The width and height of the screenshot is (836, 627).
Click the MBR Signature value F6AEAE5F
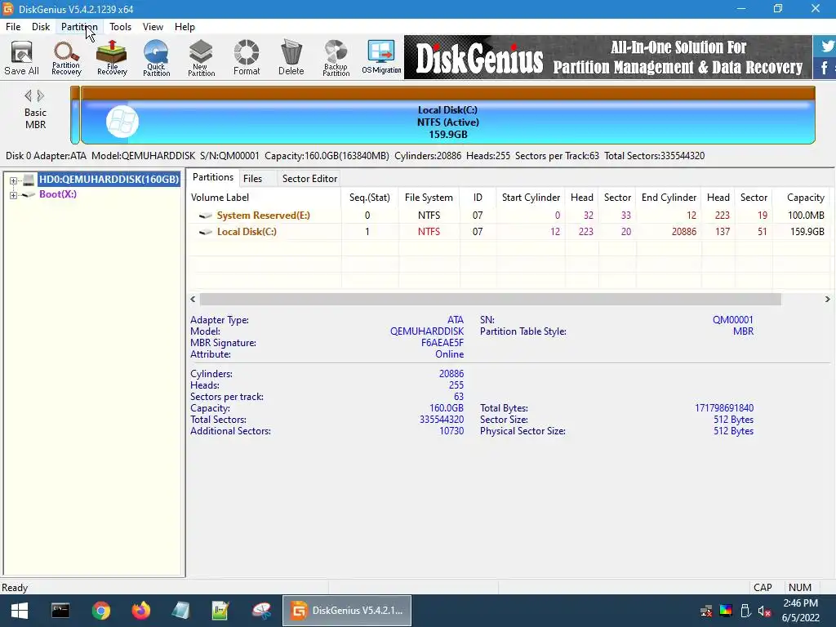(x=442, y=343)
